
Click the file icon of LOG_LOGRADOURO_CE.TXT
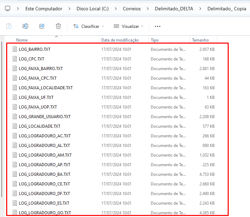[15, 184]
